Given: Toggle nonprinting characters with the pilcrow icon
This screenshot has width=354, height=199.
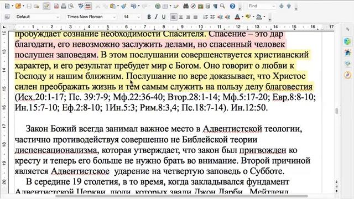Looking at the screenshot, I should 215,6.
